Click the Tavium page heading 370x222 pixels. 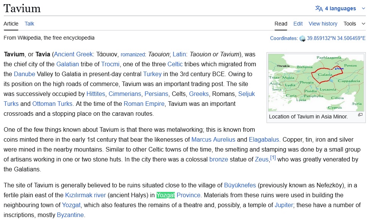(22, 9)
